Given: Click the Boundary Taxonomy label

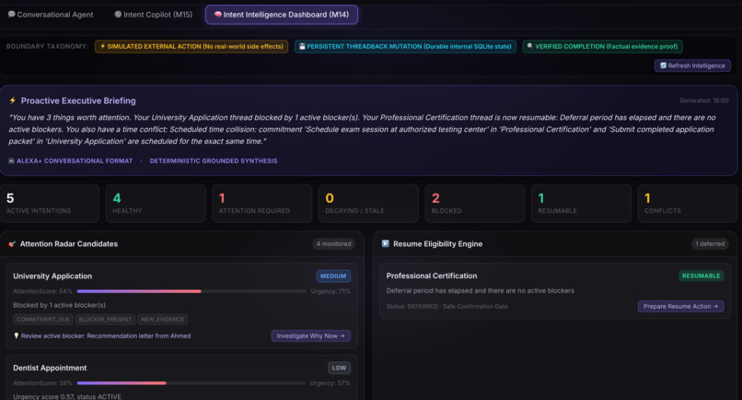Looking at the screenshot, I should tap(47, 46).
